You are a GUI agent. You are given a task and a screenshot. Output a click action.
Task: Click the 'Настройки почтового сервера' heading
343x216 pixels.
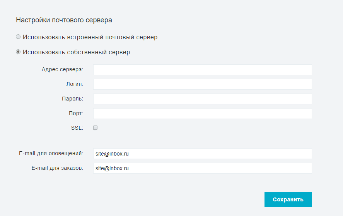[64, 20]
